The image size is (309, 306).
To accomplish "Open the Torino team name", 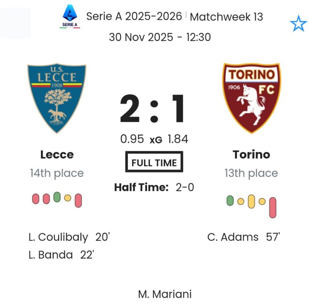I will coord(251,154).
